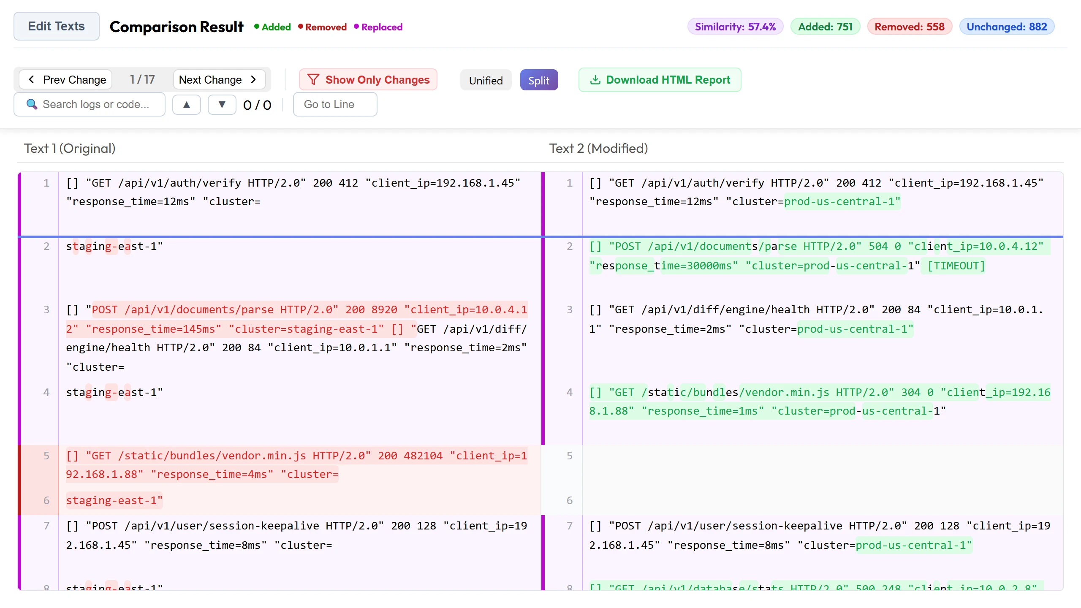Enable Show Only Changes filter
The height and width of the screenshot is (608, 1081).
pyautogui.click(x=368, y=80)
